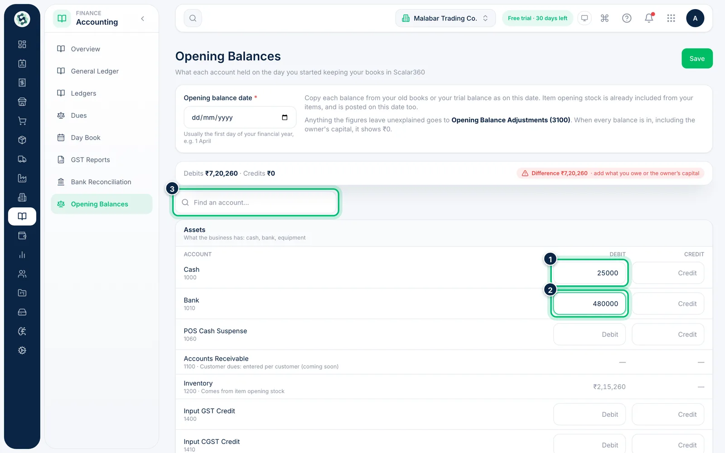The height and width of the screenshot is (453, 725).
Task: Go to GST Reports
Action: click(101, 160)
